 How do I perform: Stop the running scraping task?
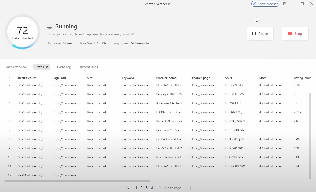[295, 34]
